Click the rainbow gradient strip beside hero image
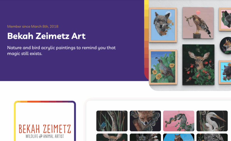 [x=146, y=40]
